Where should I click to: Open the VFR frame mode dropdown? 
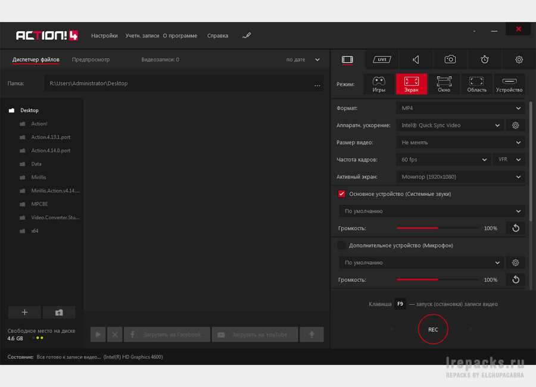[x=509, y=160]
